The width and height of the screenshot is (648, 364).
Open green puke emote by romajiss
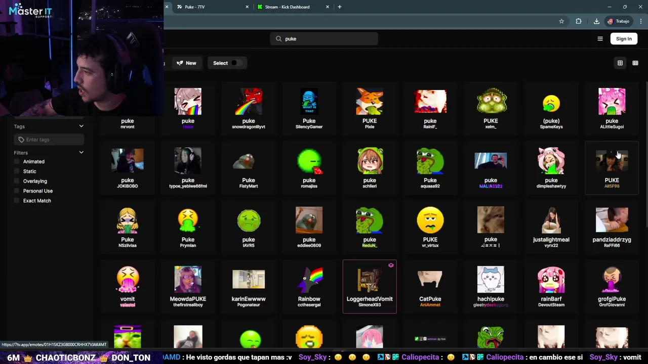click(309, 168)
